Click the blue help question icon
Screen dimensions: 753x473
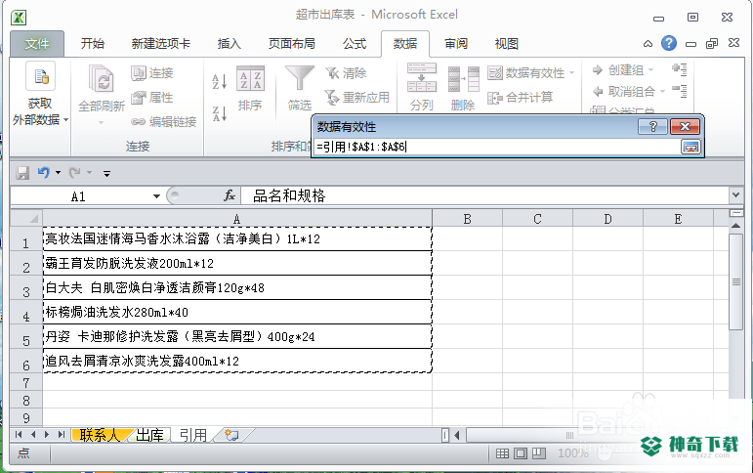coord(668,43)
